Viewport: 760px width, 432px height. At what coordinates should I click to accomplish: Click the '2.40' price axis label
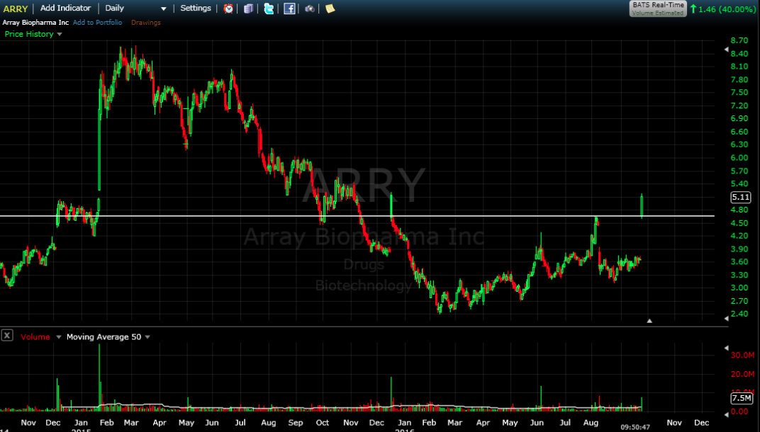739,314
